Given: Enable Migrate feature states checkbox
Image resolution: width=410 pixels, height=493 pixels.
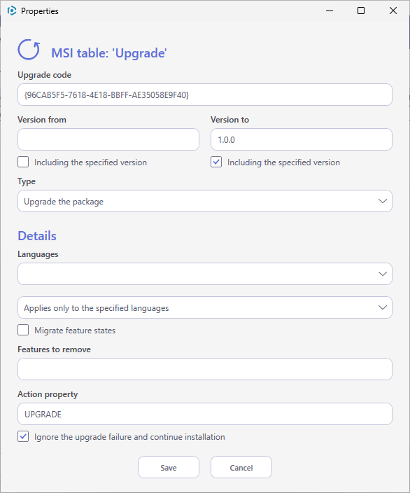Looking at the screenshot, I should pyautogui.click(x=23, y=330).
